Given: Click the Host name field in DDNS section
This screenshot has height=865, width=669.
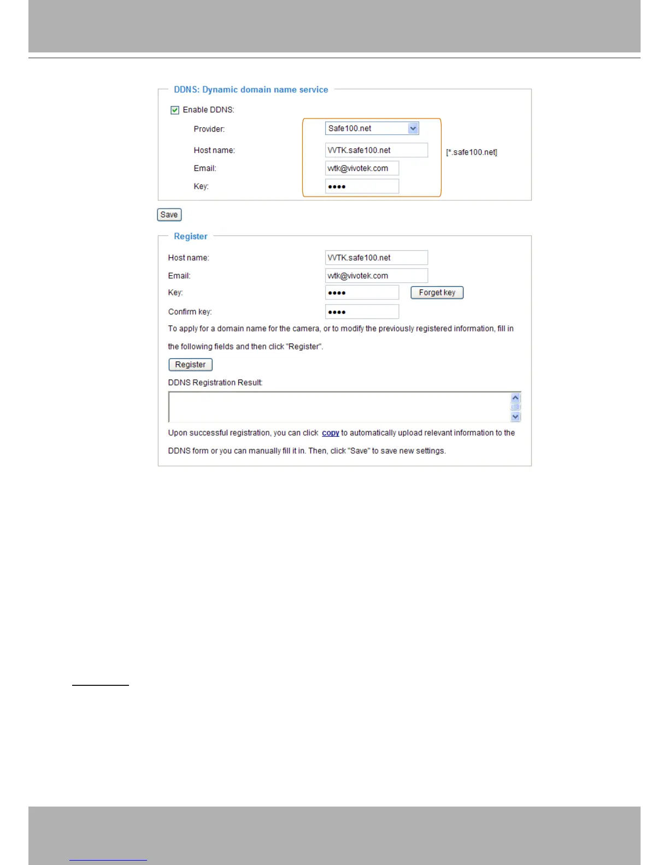Looking at the screenshot, I should tap(376, 150).
